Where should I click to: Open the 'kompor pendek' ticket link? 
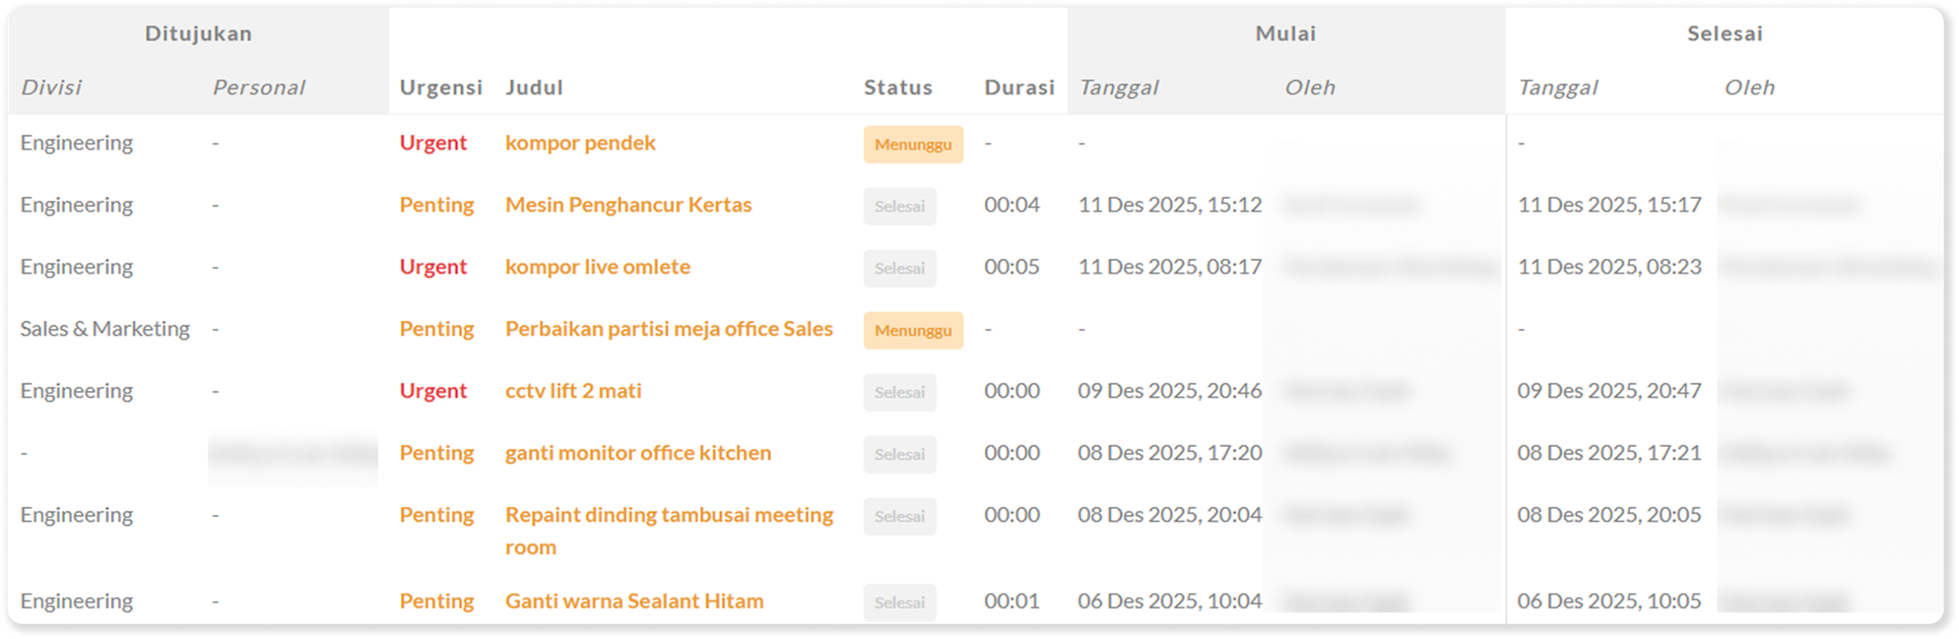(x=580, y=143)
